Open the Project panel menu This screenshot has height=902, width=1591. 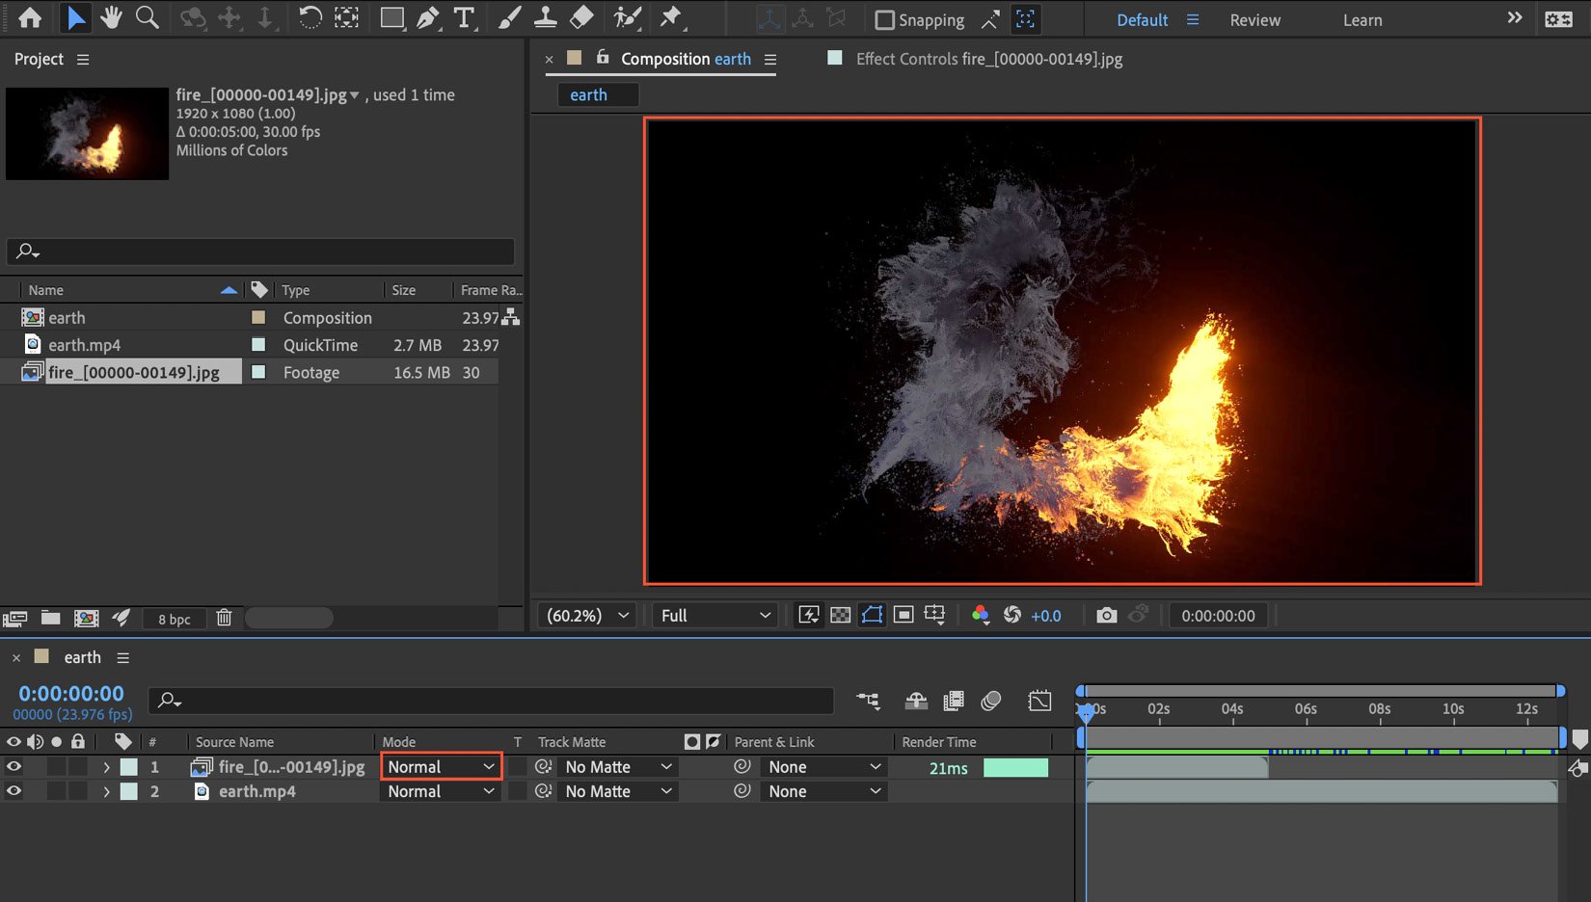83,60
